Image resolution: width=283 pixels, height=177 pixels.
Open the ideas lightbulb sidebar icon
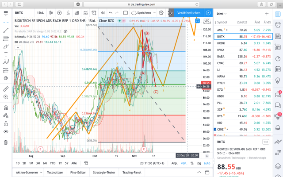(x=278, y=80)
